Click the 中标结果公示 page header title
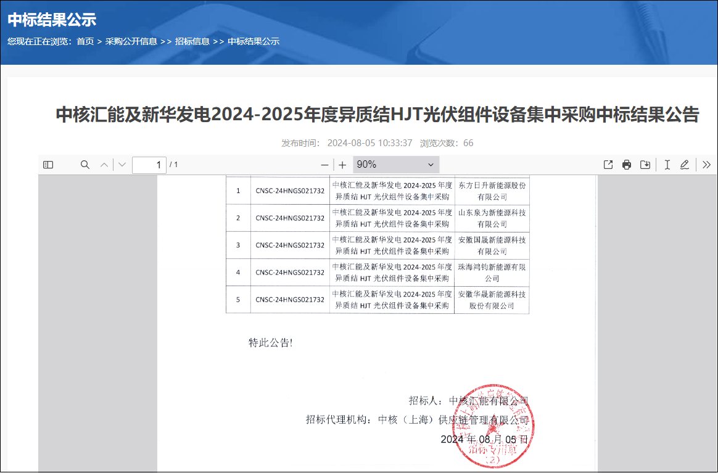 click(x=52, y=19)
